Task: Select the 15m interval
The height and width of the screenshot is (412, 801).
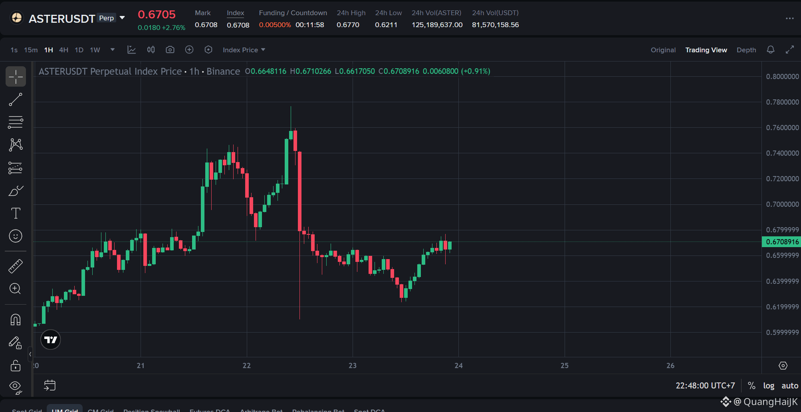Action: [31, 50]
